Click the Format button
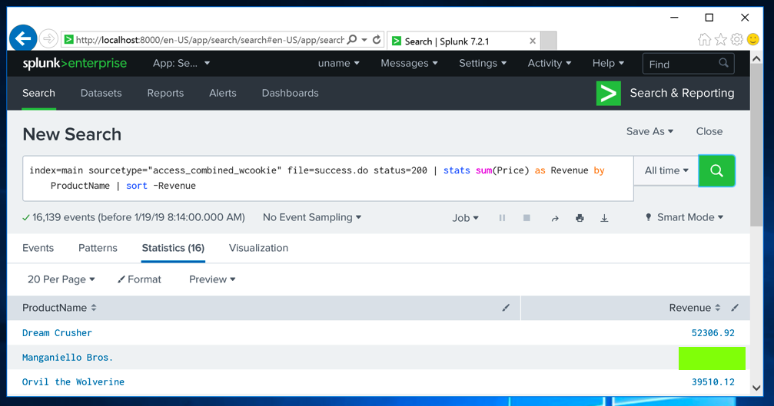Screen dimensions: 774x406 point(140,279)
